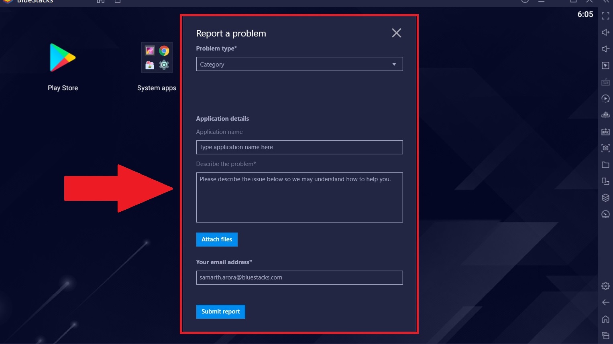Take a screenshot via sidebar camera icon
This screenshot has width=613, height=344.
coord(605,148)
